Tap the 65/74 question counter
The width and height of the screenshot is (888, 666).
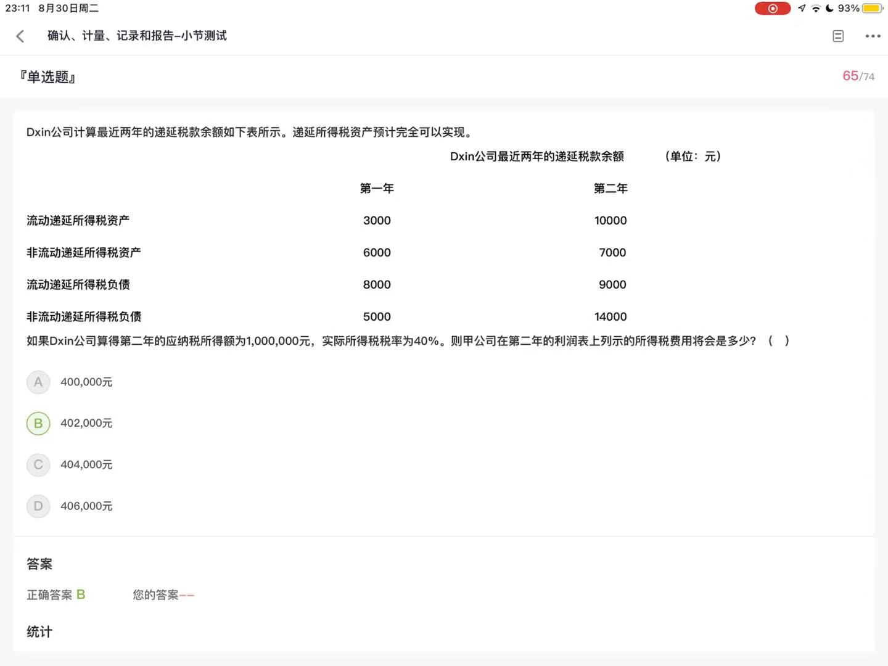(858, 76)
